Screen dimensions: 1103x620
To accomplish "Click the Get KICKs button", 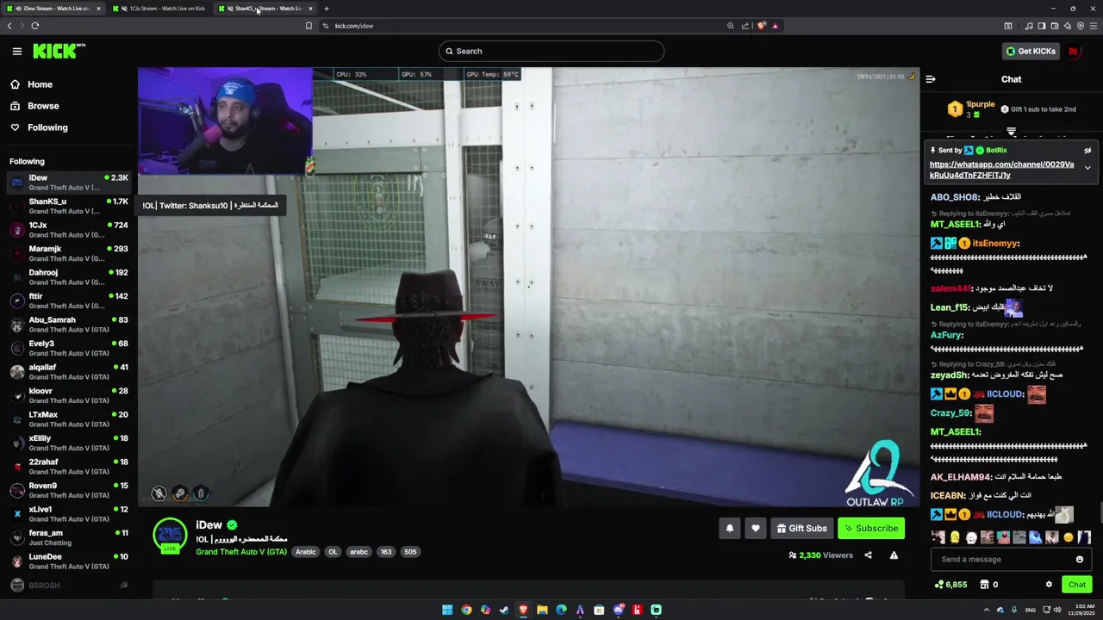I will (x=1030, y=51).
